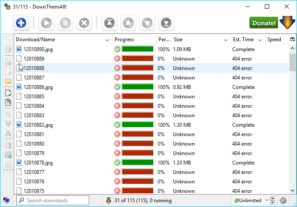Move selection to top of queue

109,23
